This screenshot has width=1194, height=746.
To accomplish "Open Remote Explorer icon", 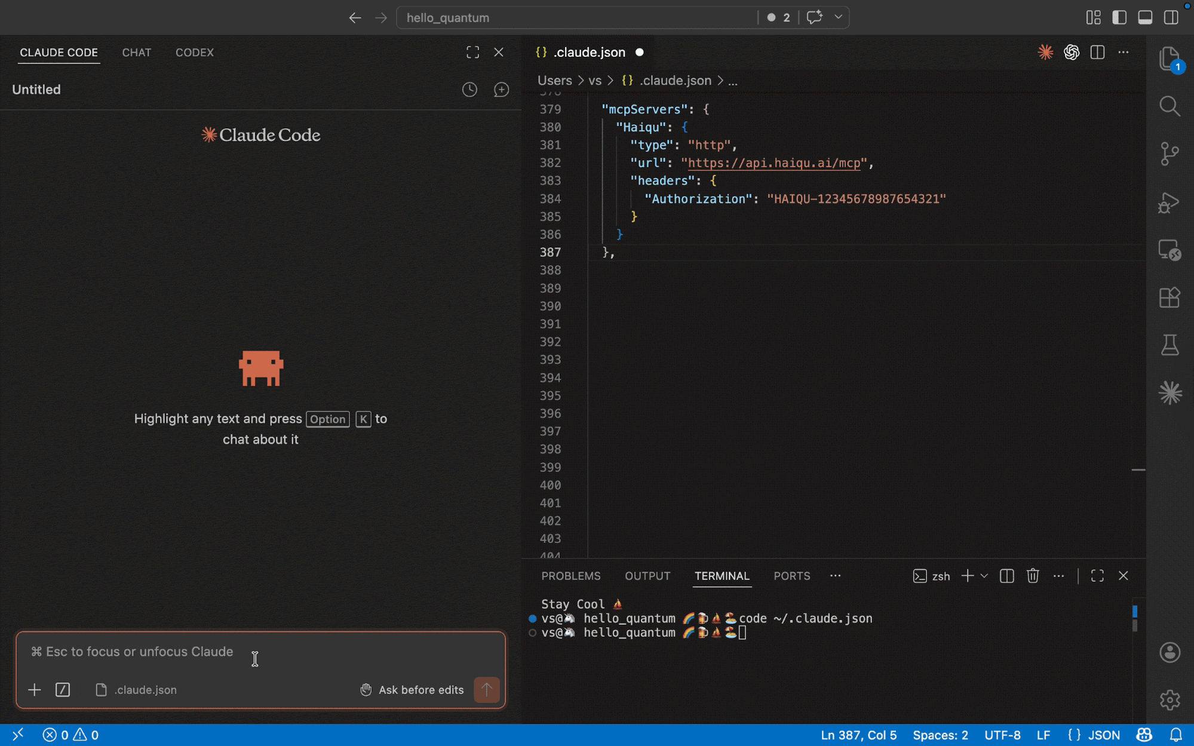I will tap(1170, 250).
